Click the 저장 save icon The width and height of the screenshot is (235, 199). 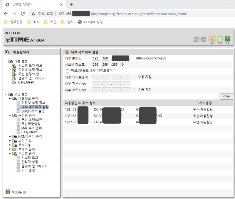point(220,38)
